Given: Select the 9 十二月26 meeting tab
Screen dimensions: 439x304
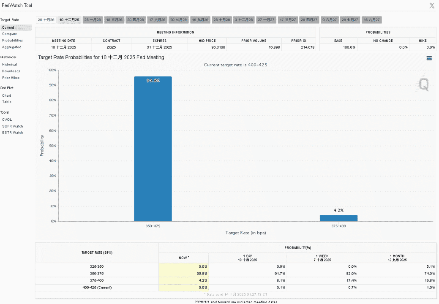Looking at the screenshot, I should [x=244, y=20].
